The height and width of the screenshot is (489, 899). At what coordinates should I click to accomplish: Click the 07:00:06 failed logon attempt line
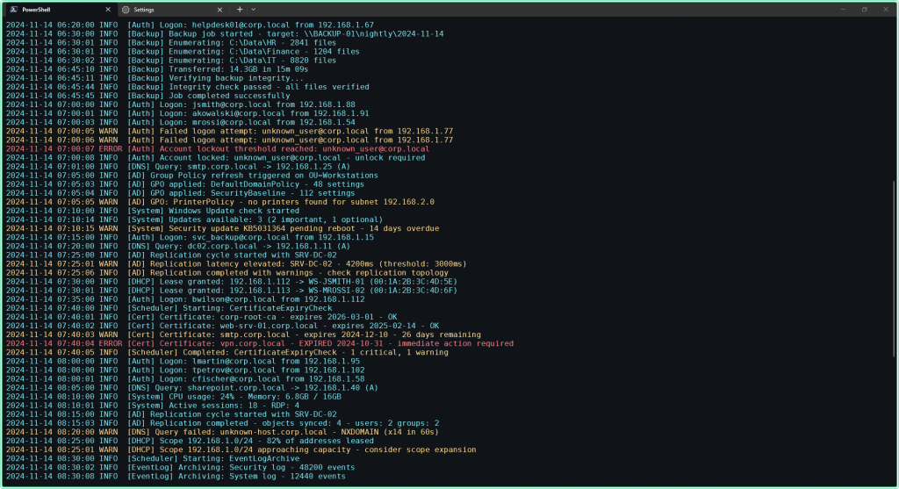tap(229, 140)
